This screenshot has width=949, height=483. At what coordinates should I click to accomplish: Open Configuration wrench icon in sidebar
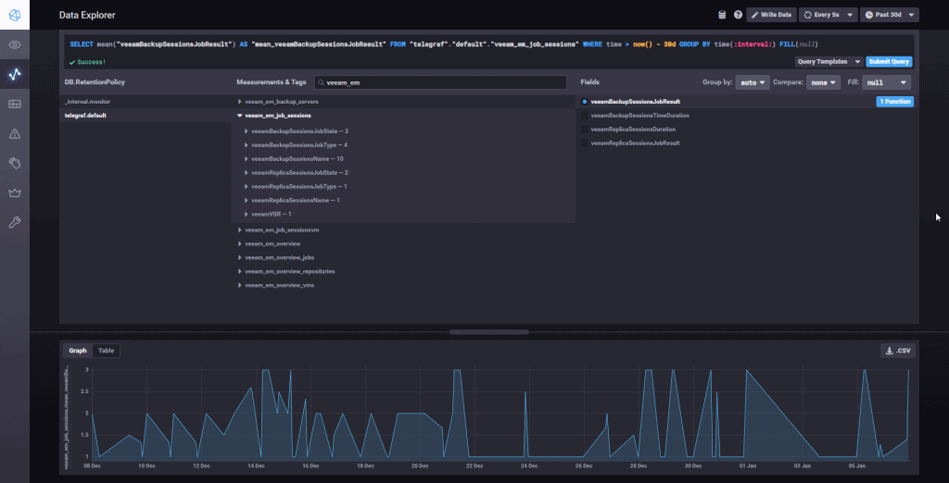tap(15, 222)
